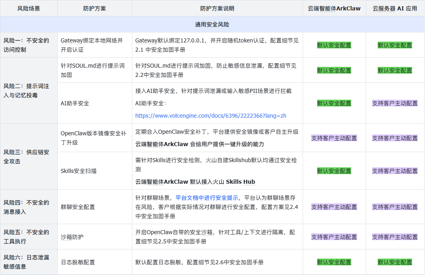Screen dimensions: 425x275
Task: Click the 沙箱防护 cell
Action: pyautogui.click(x=95, y=237)
